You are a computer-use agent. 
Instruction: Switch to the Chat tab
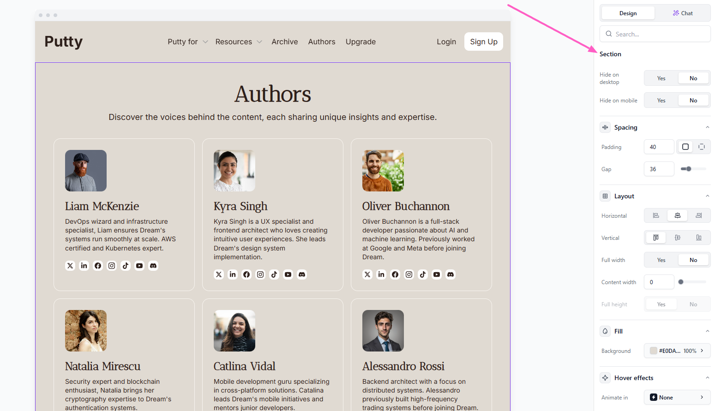tap(683, 13)
